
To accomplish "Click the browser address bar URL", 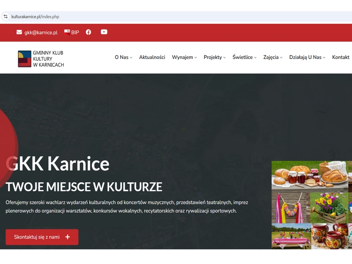I will point(35,17).
